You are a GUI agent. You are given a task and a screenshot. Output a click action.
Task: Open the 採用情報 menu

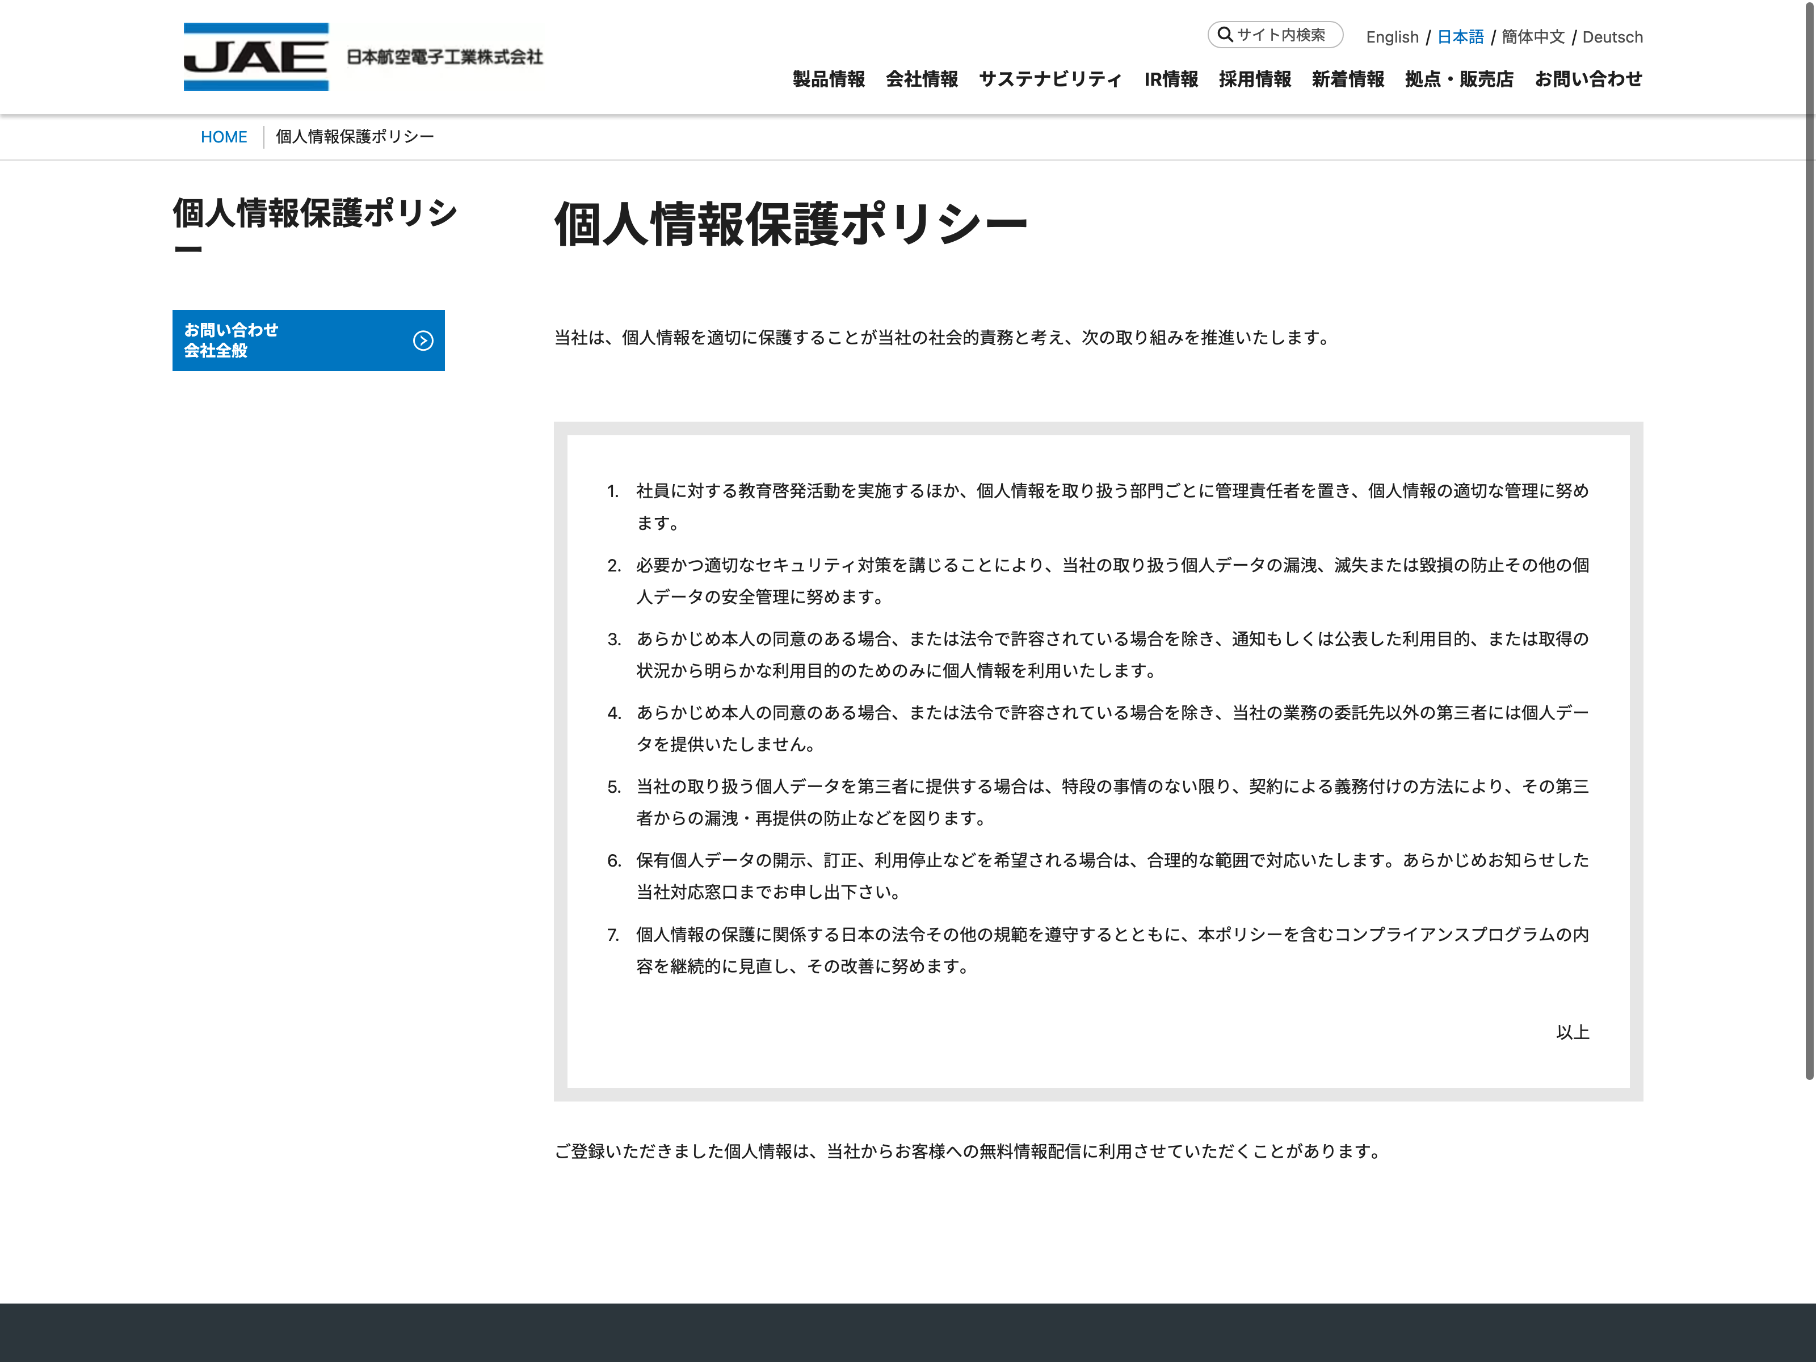(x=1254, y=79)
